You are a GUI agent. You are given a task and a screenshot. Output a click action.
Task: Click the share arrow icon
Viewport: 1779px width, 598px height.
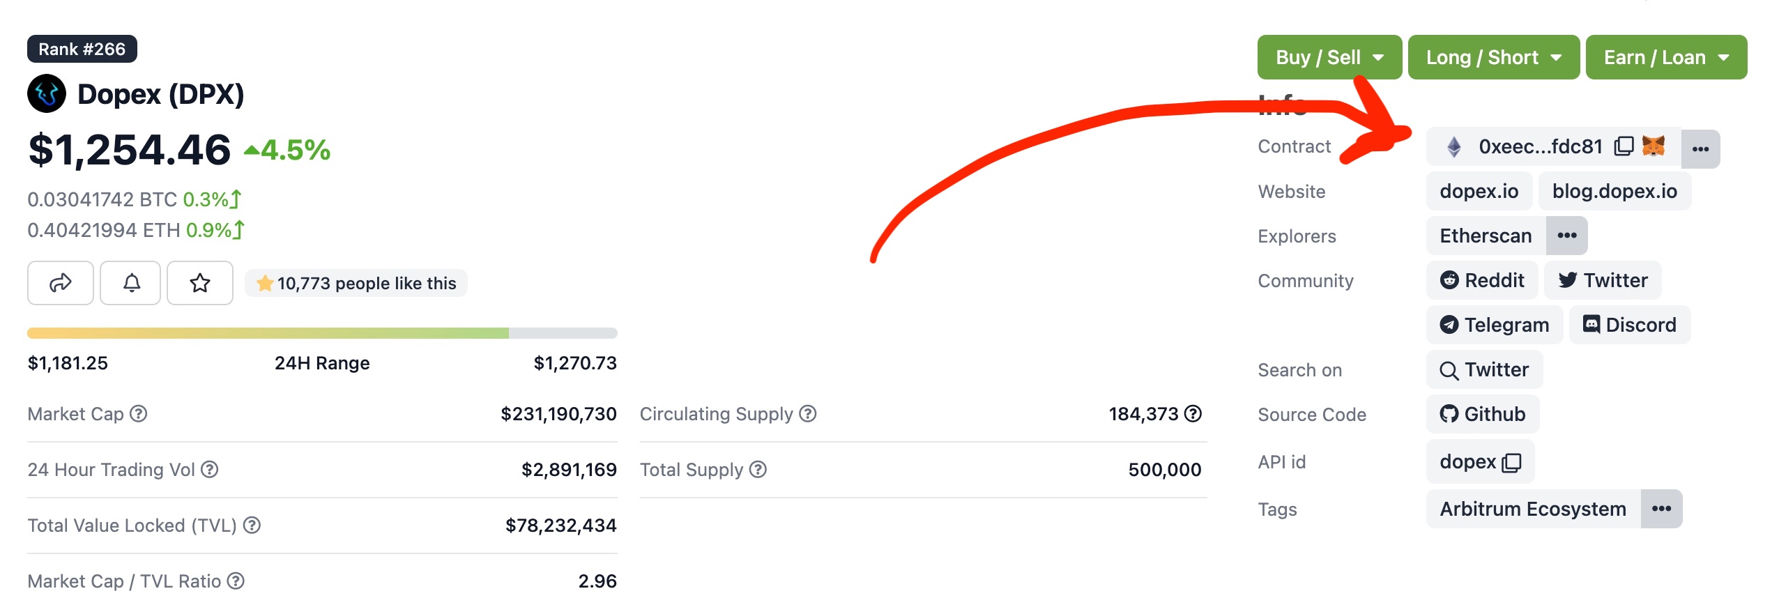tap(61, 283)
